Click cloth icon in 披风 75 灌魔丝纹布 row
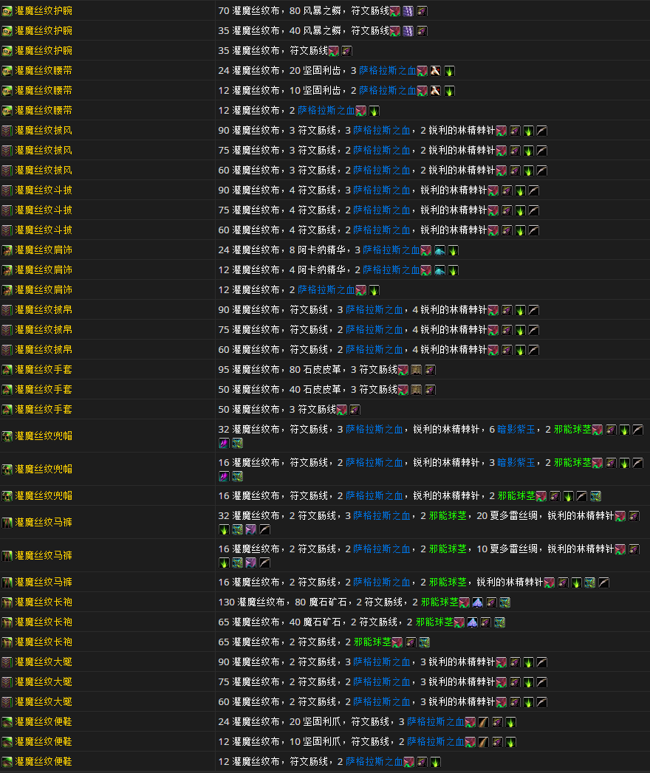The image size is (650, 773). [502, 151]
